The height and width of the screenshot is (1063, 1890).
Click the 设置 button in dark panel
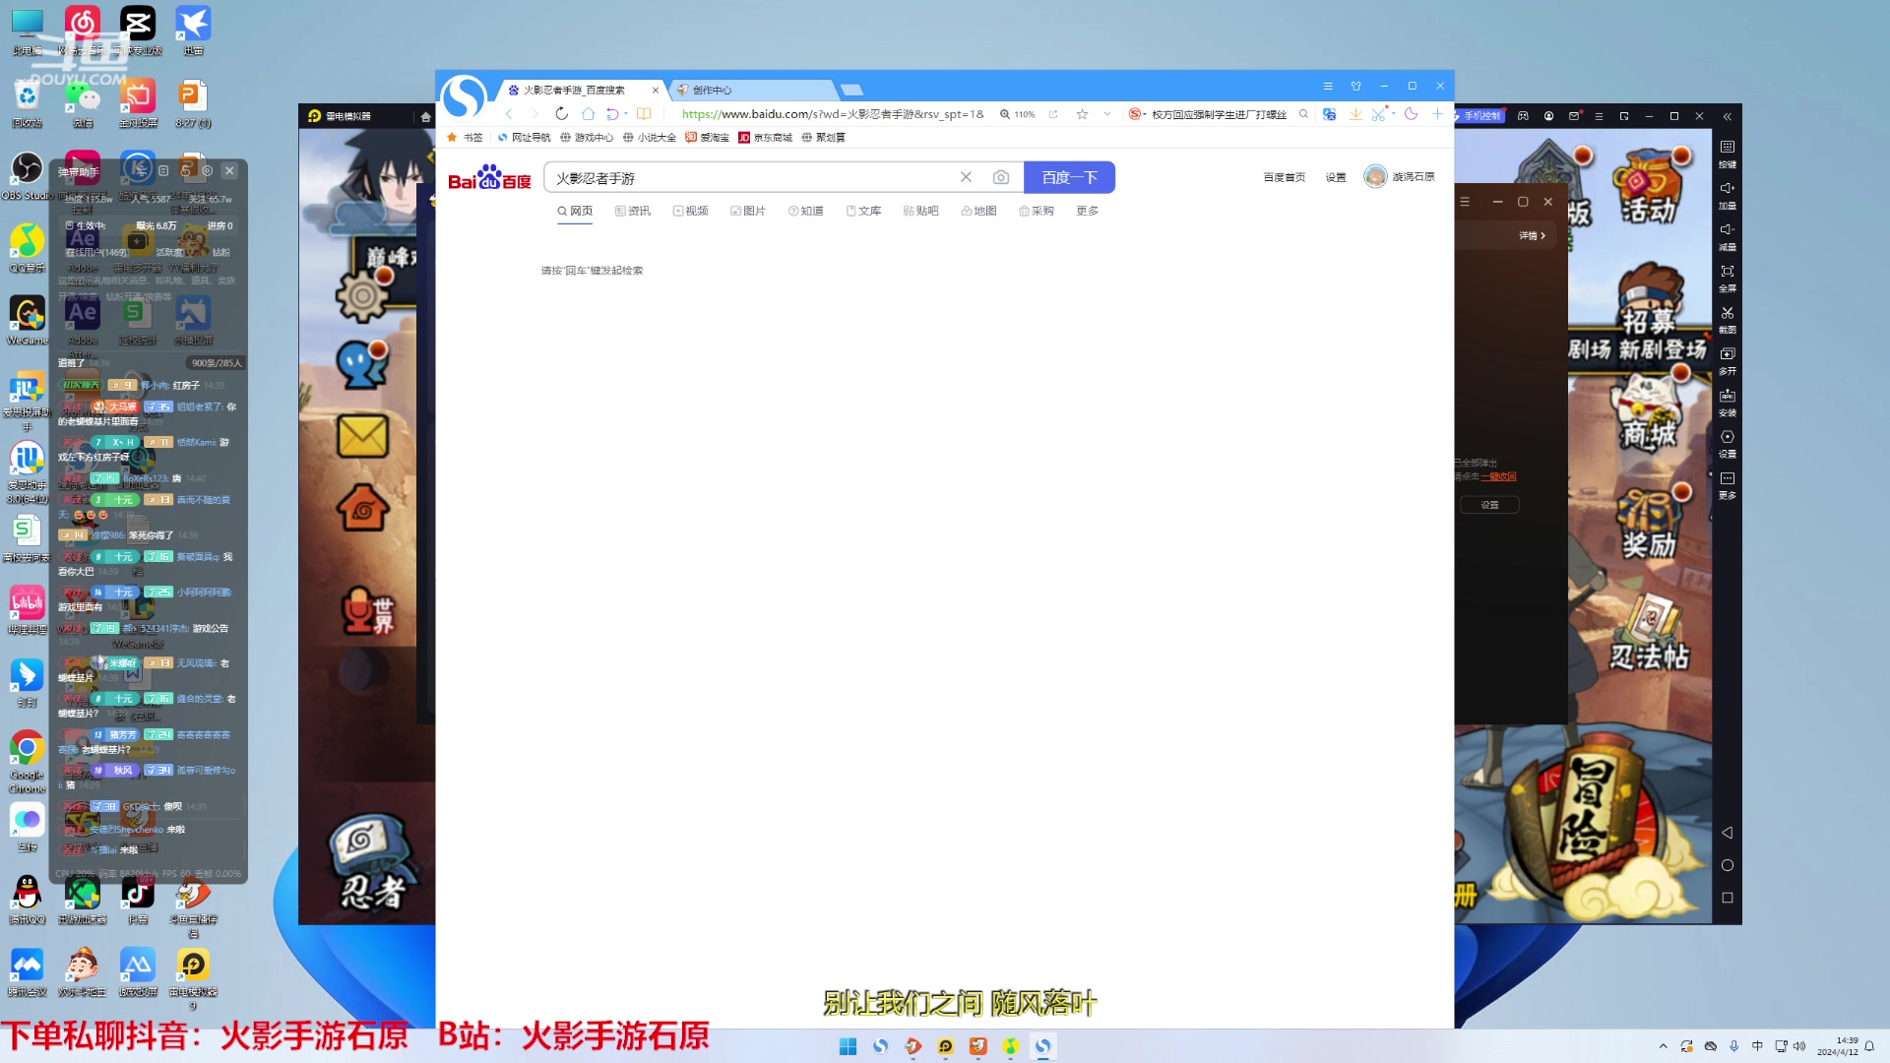[x=1489, y=505]
